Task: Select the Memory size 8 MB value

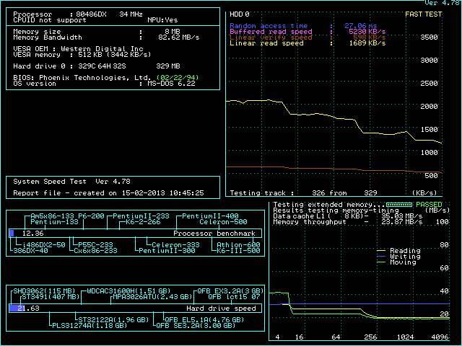Action: (x=173, y=32)
